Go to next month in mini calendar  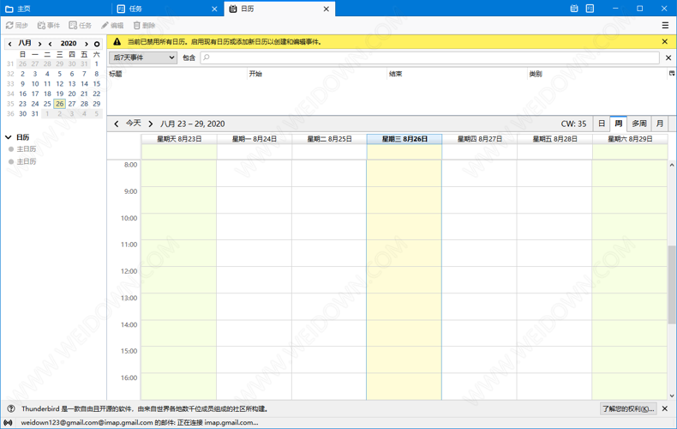(39, 44)
